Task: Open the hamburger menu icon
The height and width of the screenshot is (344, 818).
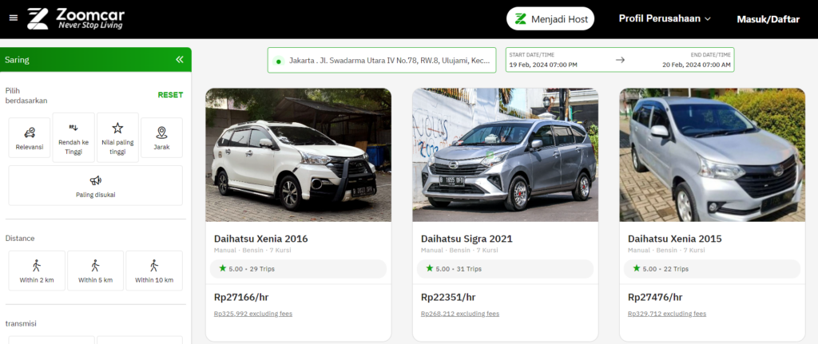Action: pyautogui.click(x=14, y=18)
